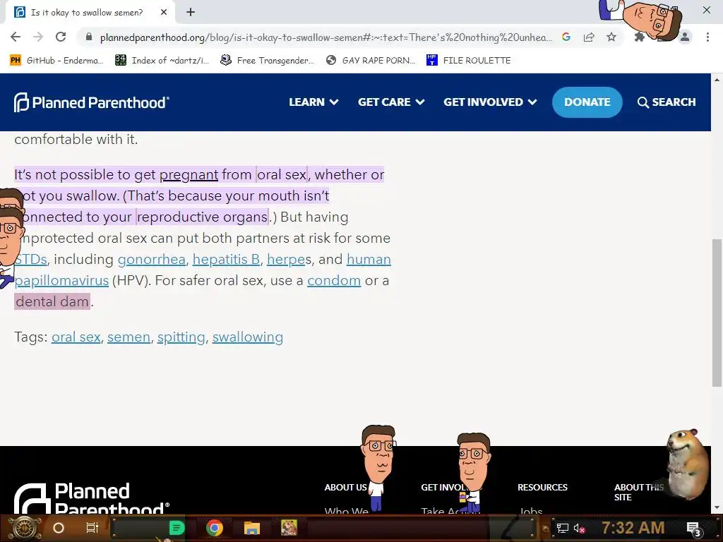723x542 pixels.
Task: Expand the LEARN menu
Action: point(313,102)
